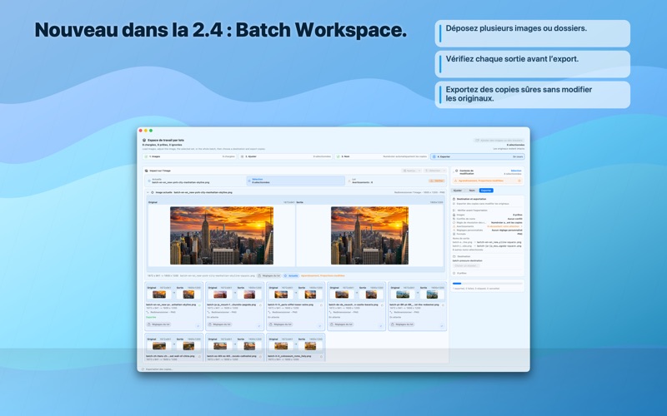The width and height of the screenshot is (667, 416).
Task: Click Réglages du lot on manhattan-skyline card
Action: tap(158, 324)
